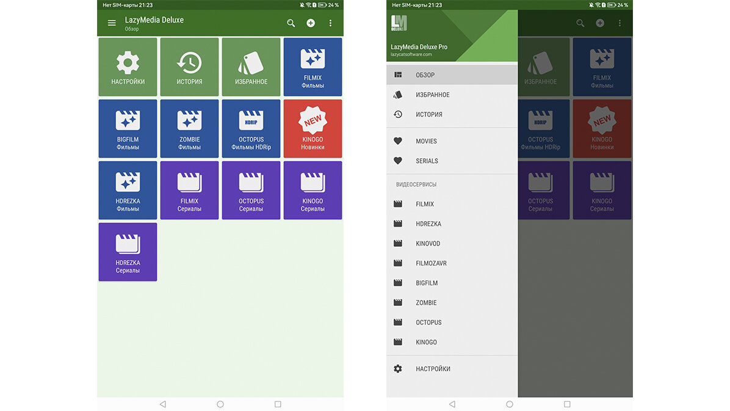
Task: Open the HDREZKA Фильмы tile
Action: coord(128,190)
